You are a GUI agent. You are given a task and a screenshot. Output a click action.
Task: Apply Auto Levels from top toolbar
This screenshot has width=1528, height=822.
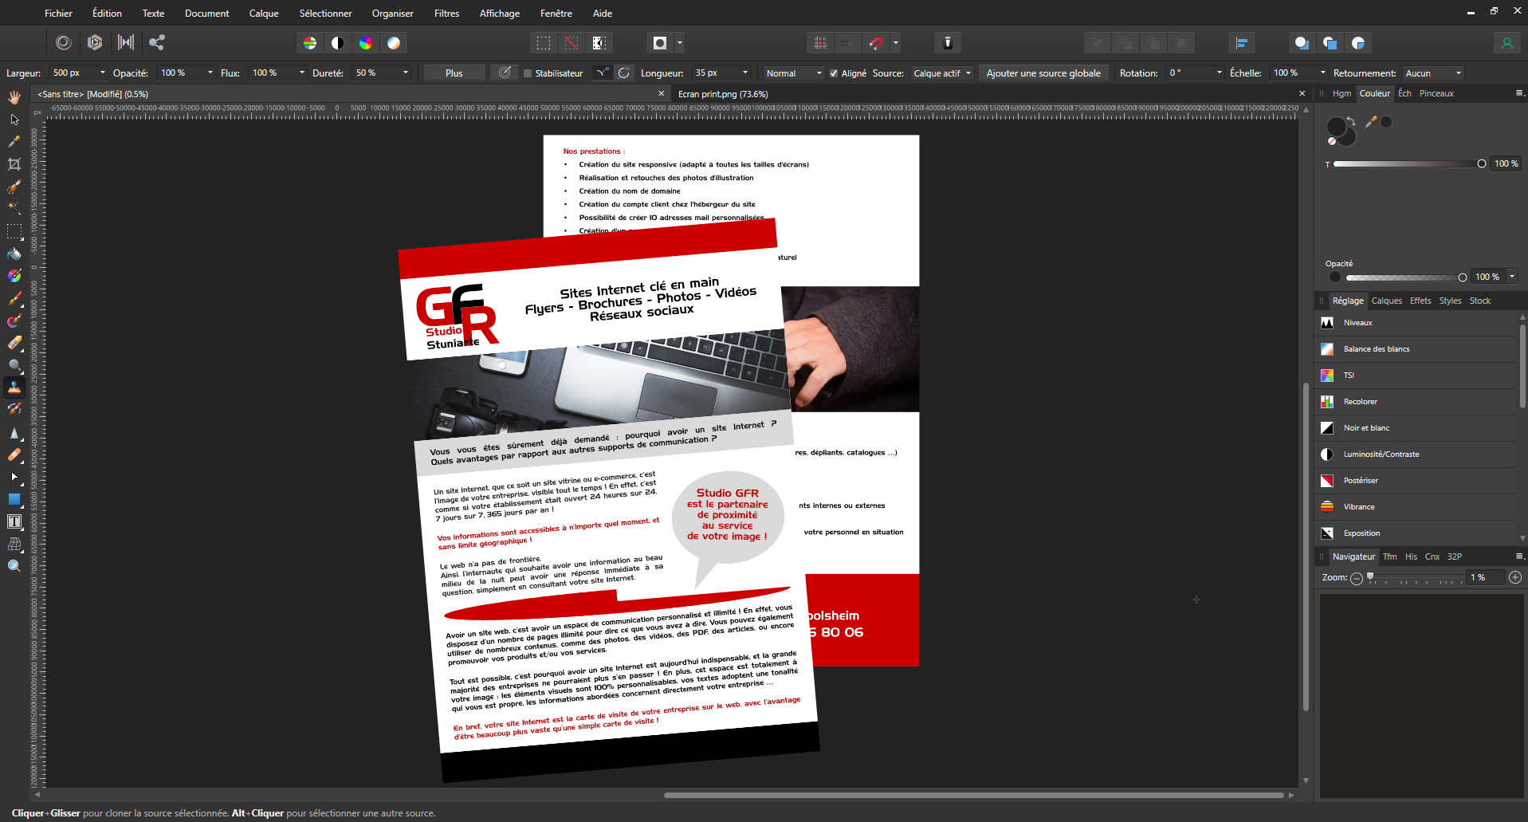click(310, 43)
